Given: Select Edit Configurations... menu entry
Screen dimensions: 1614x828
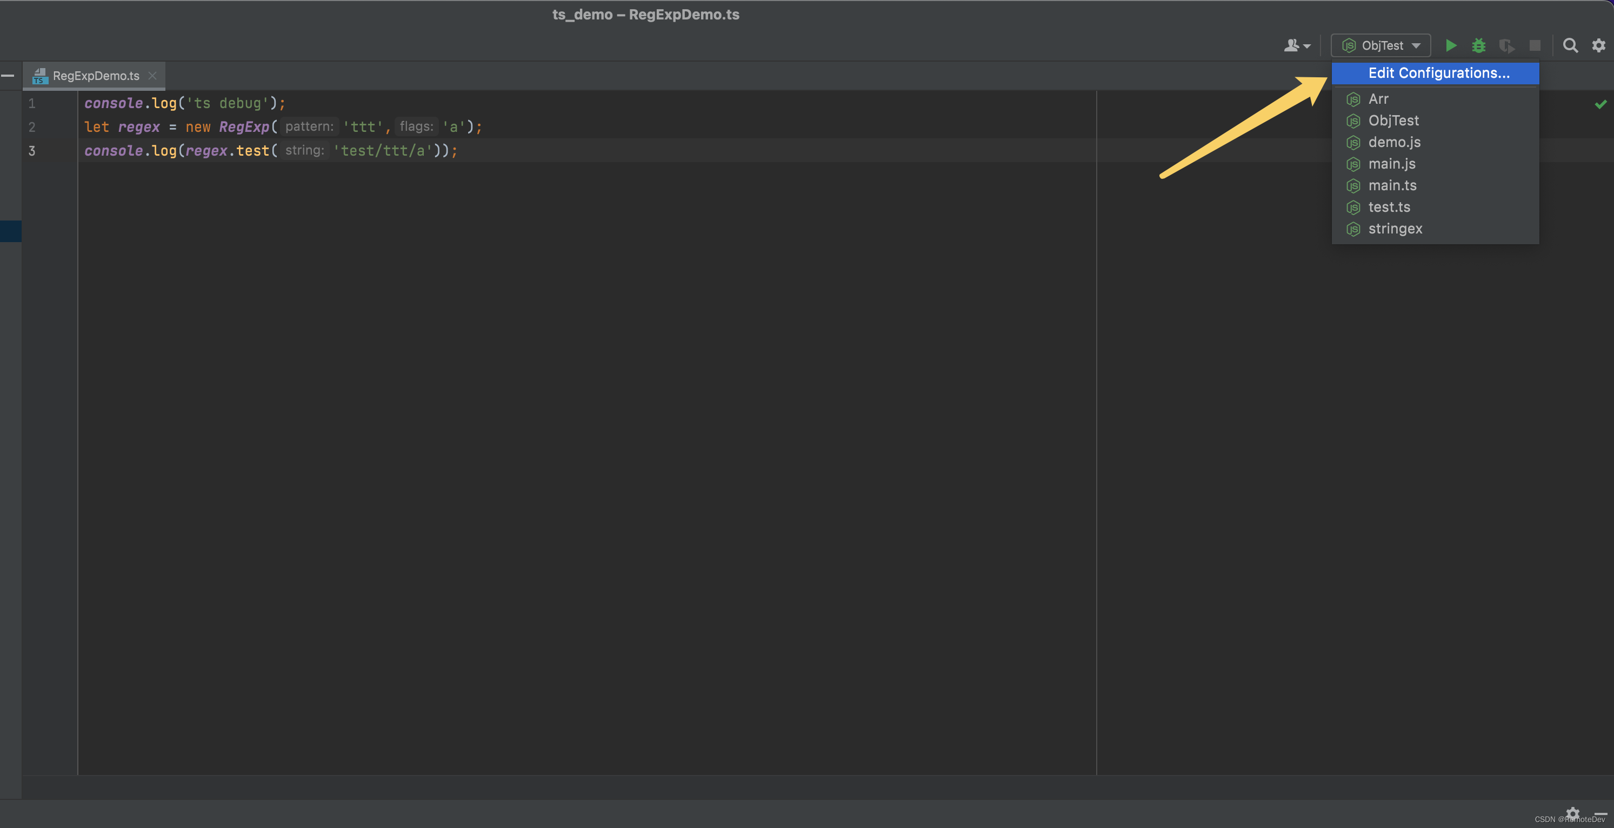Looking at the screenshot, I should click(x=1438, y=72).
